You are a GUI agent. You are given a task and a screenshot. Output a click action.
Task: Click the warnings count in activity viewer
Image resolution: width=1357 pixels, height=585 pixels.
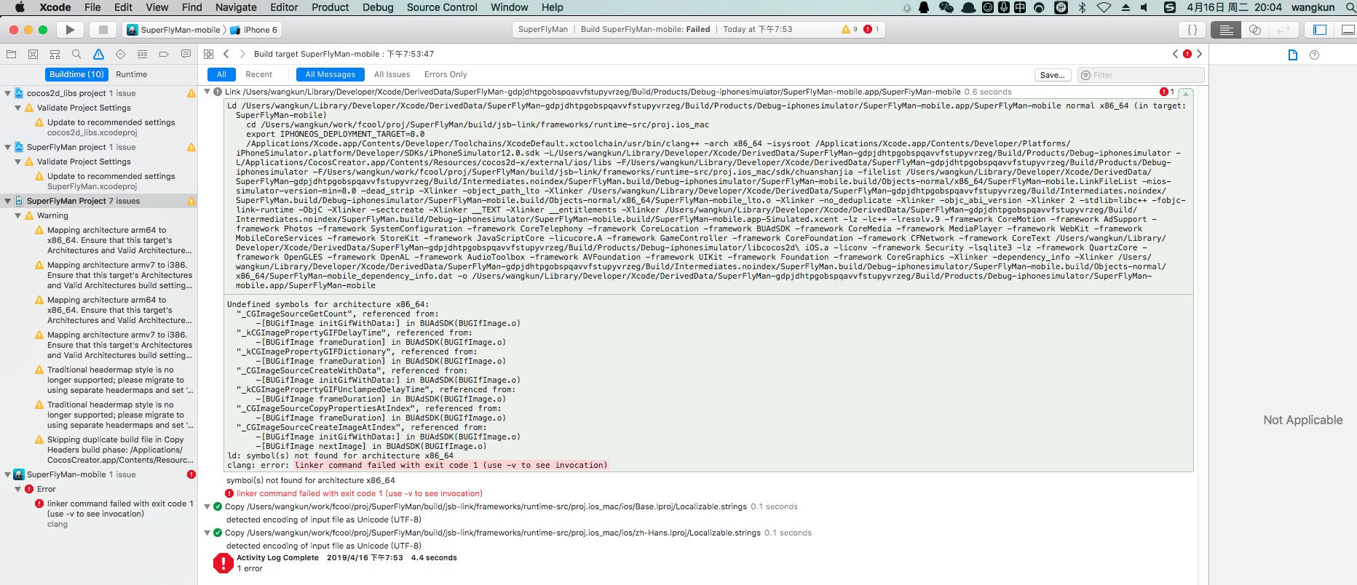[850, 29]
